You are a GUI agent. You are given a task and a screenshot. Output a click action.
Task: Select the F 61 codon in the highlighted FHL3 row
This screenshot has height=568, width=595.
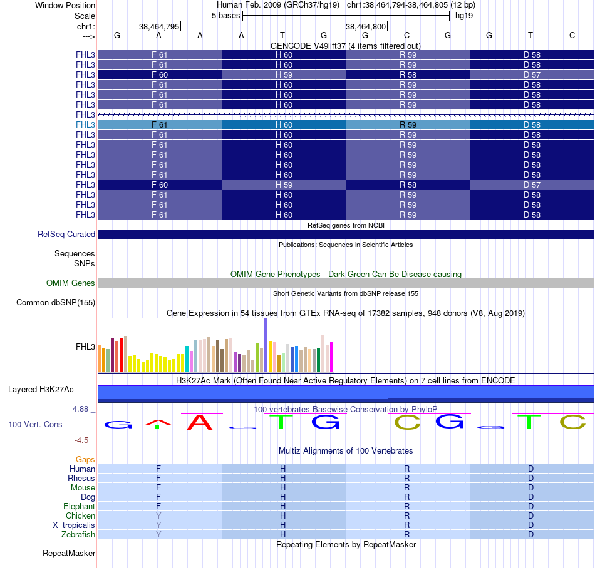(159, 124)
